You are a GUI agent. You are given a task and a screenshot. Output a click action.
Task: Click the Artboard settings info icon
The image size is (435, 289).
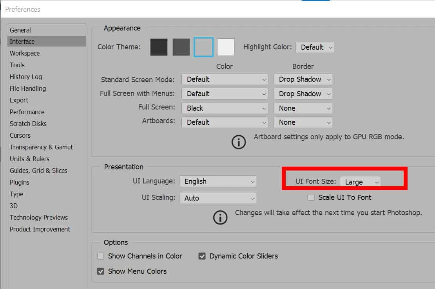[x=239, y=142]
